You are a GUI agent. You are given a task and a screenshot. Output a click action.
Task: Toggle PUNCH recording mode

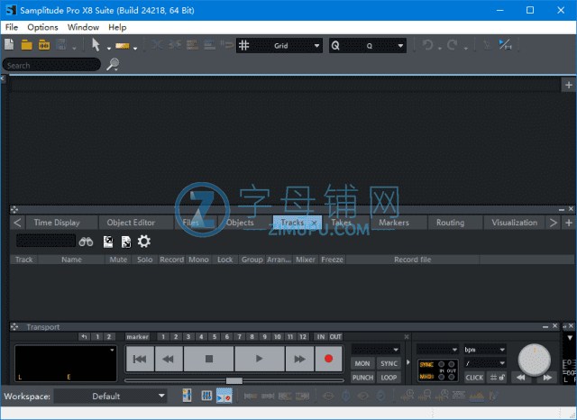(x=362, y=378)
